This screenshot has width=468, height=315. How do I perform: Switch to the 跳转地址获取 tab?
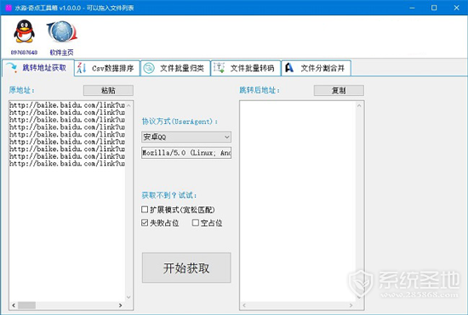[38, 68]
